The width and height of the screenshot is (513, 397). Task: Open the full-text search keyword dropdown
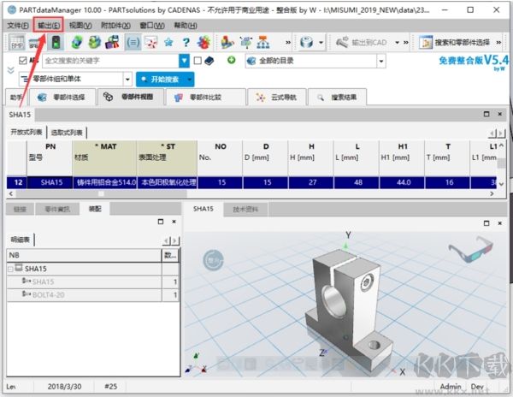(x=184, y=61)
